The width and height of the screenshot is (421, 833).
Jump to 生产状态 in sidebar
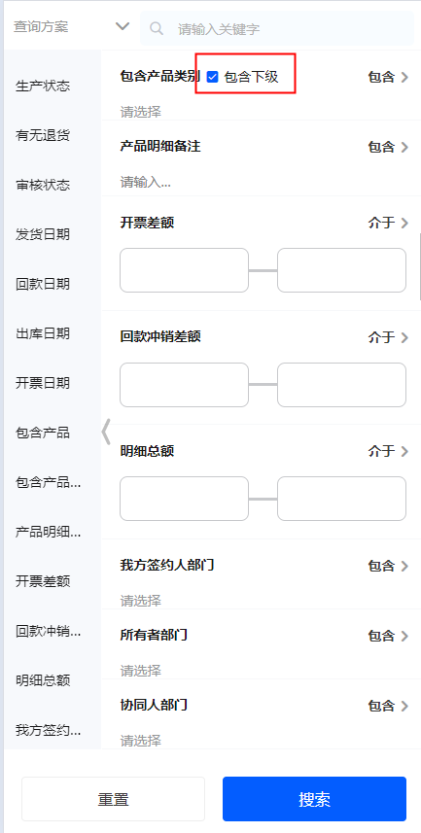coord(43,87)
